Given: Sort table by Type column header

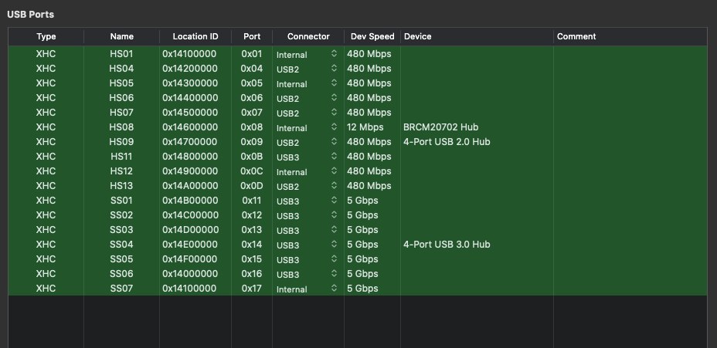Looking at the screenshot, I should 46,36.
